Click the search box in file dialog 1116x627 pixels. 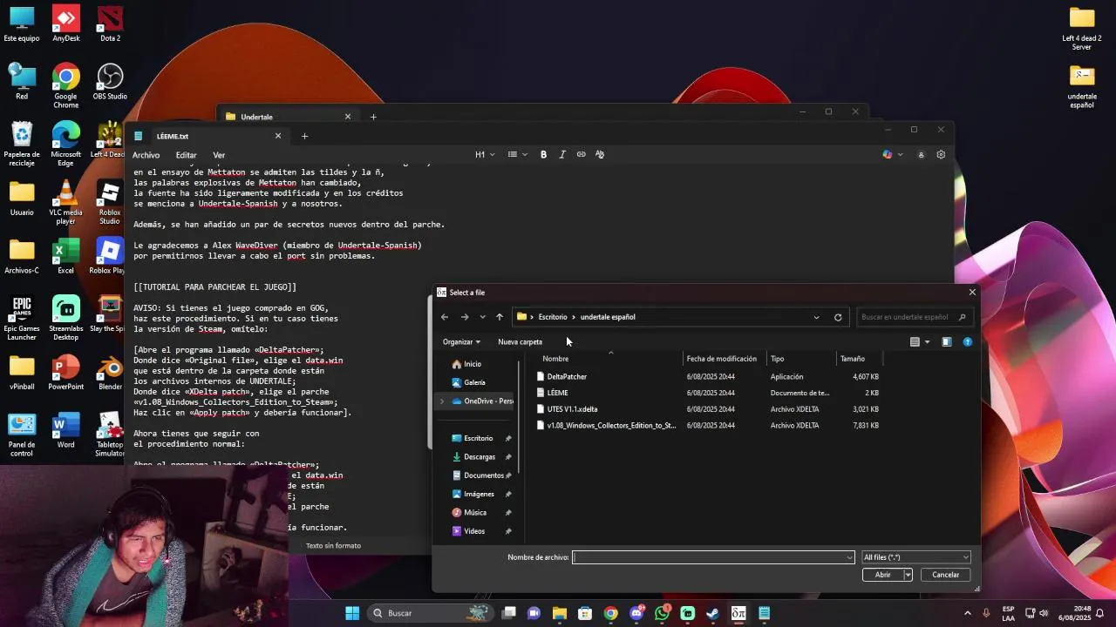(913, 317)
